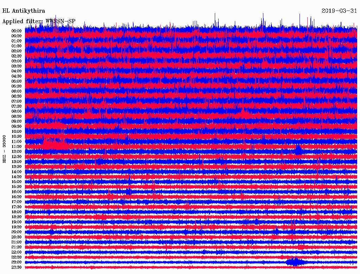Select the 20:30 time label
This screenshot has height=274, width=360.
coord(17,237)
